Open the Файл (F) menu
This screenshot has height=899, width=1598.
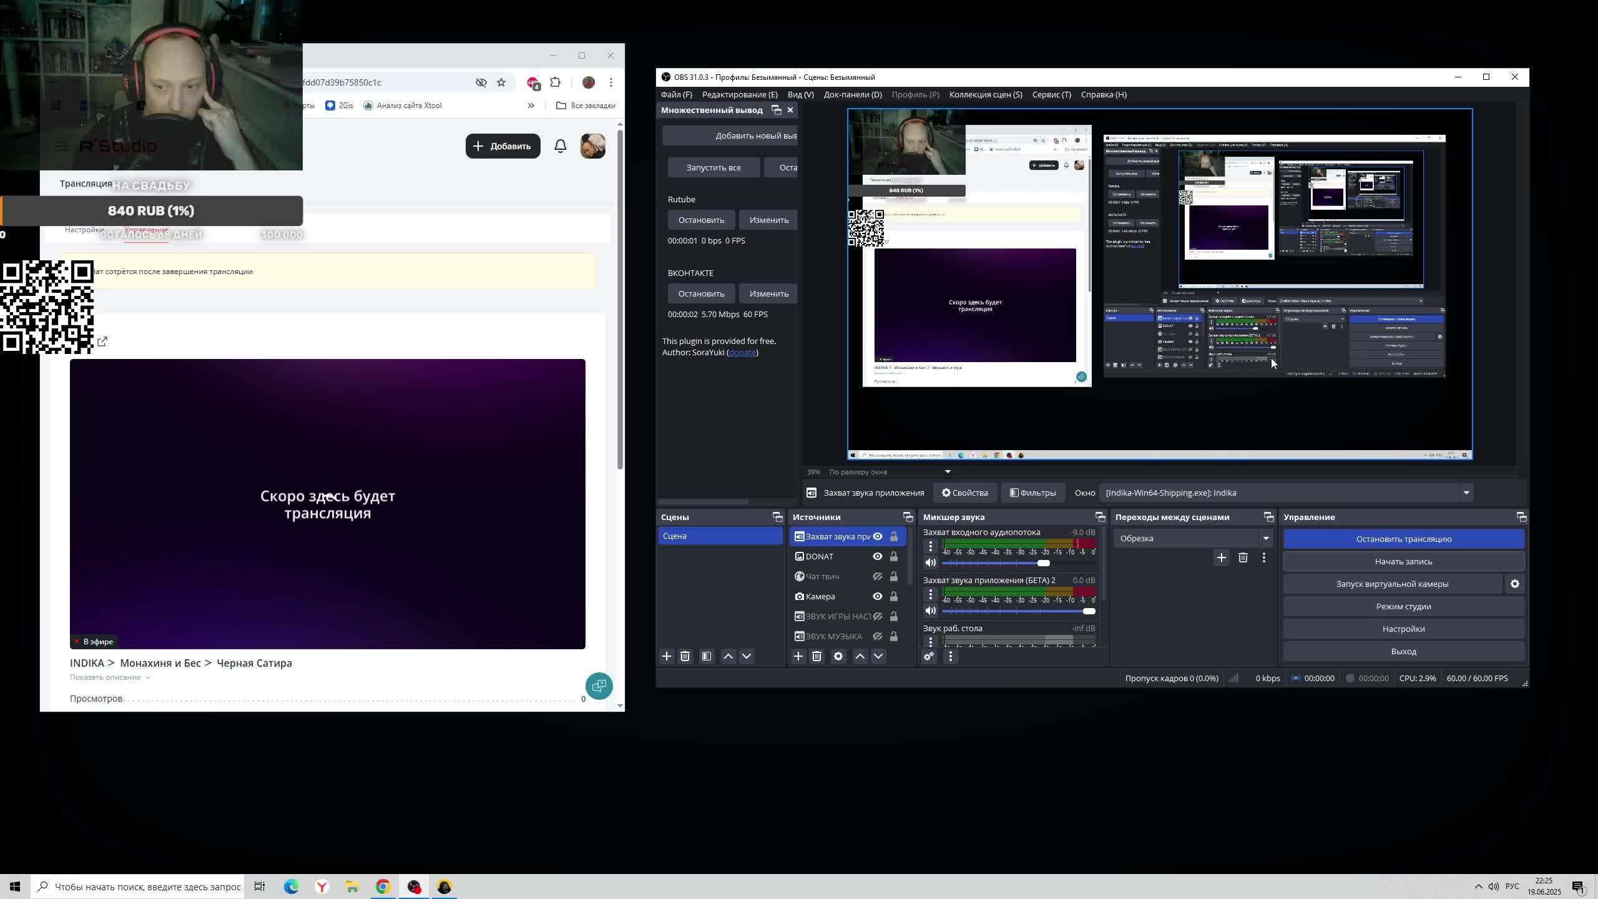click(x=677, y=94)
